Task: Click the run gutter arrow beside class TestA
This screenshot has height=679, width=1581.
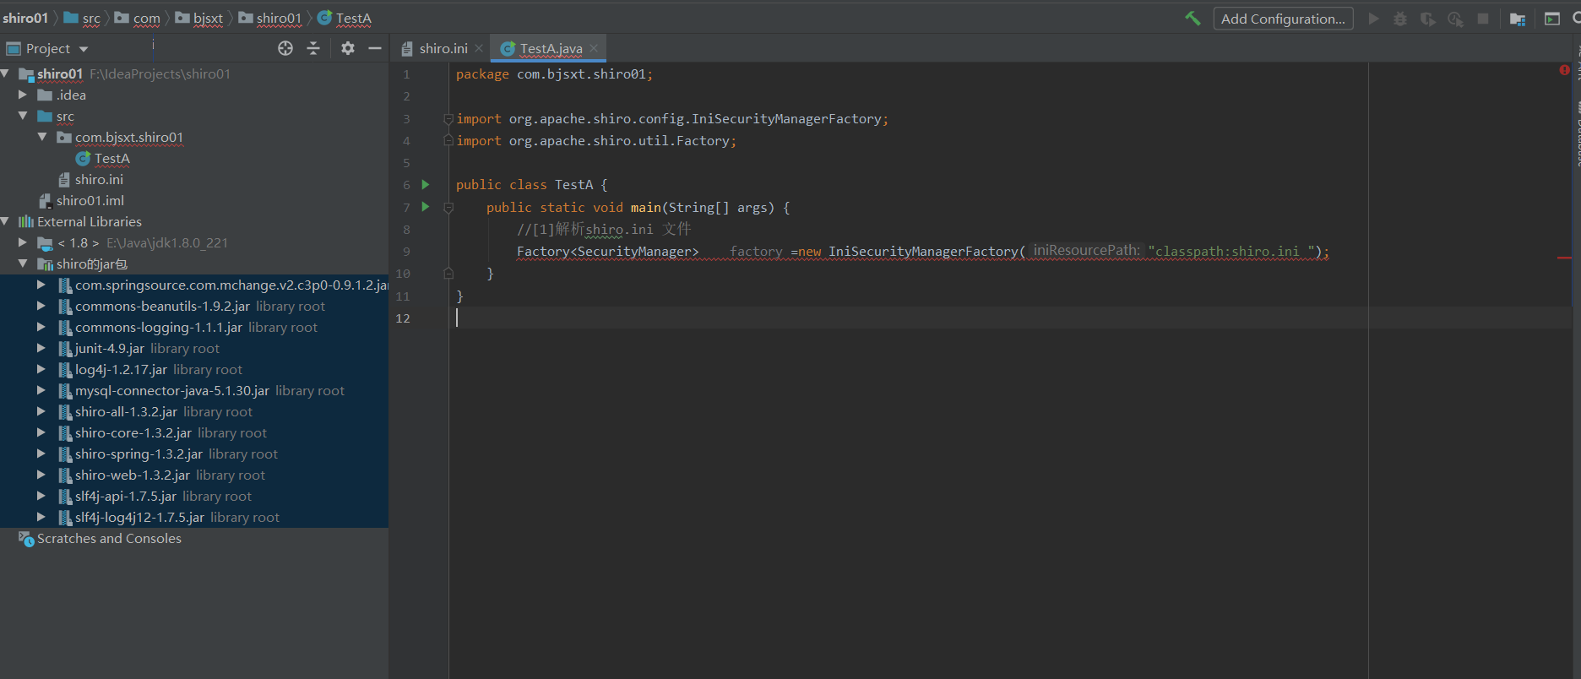Action: pos(426,184)
